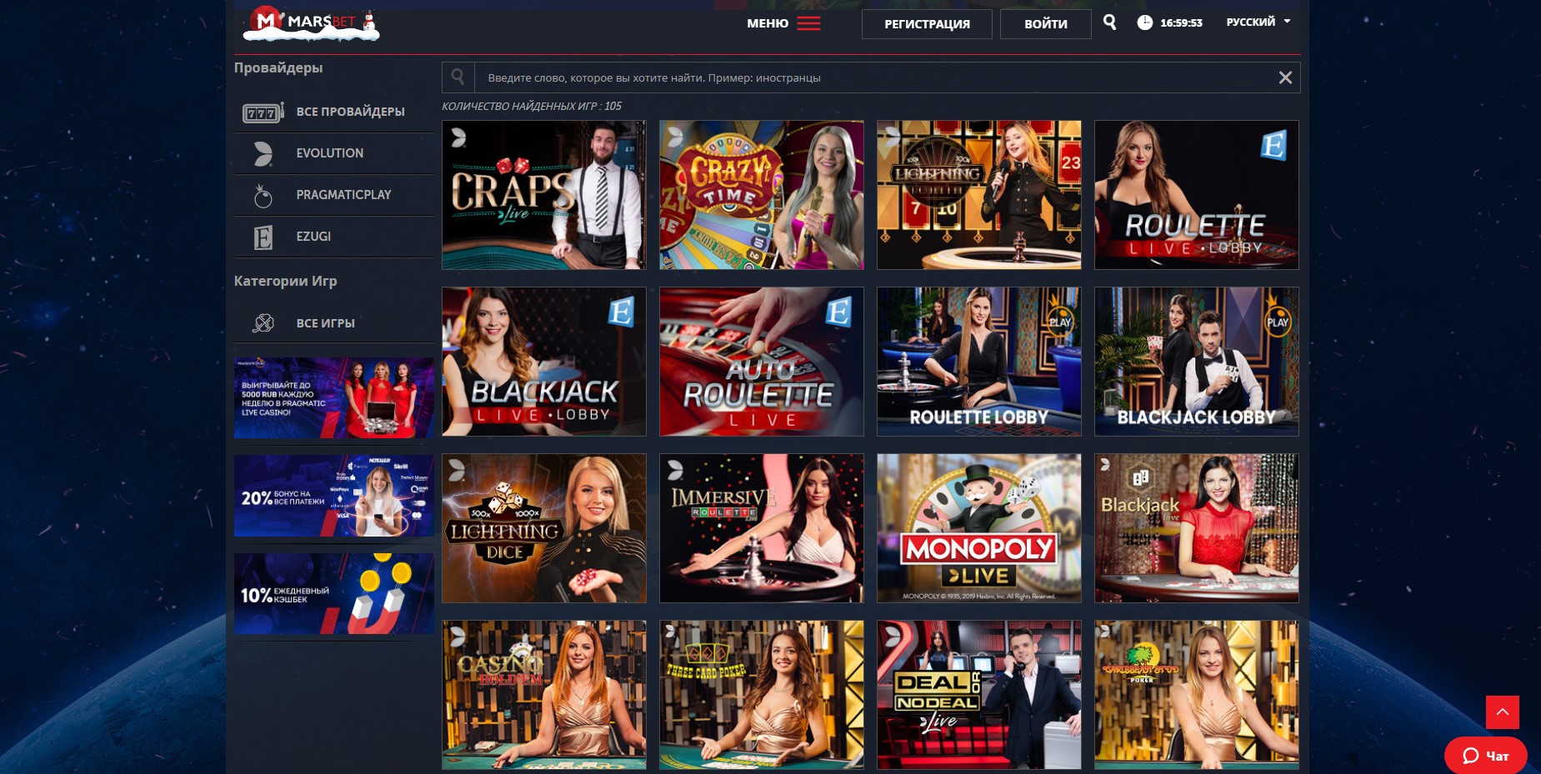Click the Pragmatic Live Casino 5000 RUB banner
Viewport: 1541px width, 774px height.
(x=334, y=398)
